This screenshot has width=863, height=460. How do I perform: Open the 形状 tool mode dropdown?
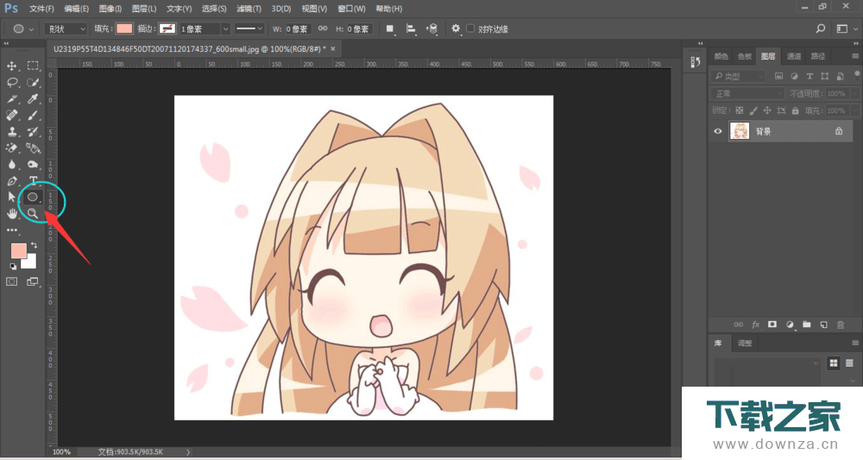coord(66,28)
